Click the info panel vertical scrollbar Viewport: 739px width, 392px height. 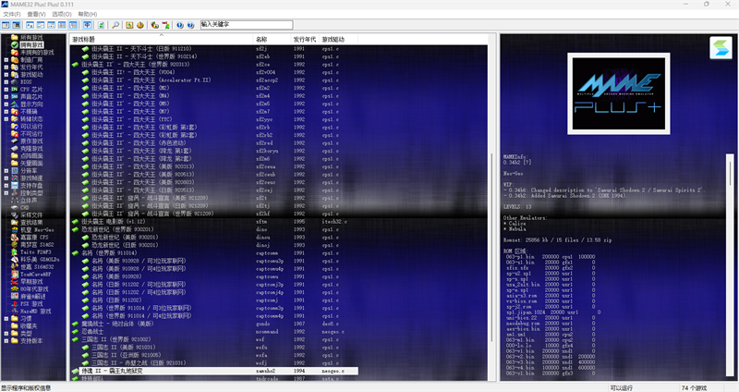[730, 266]
